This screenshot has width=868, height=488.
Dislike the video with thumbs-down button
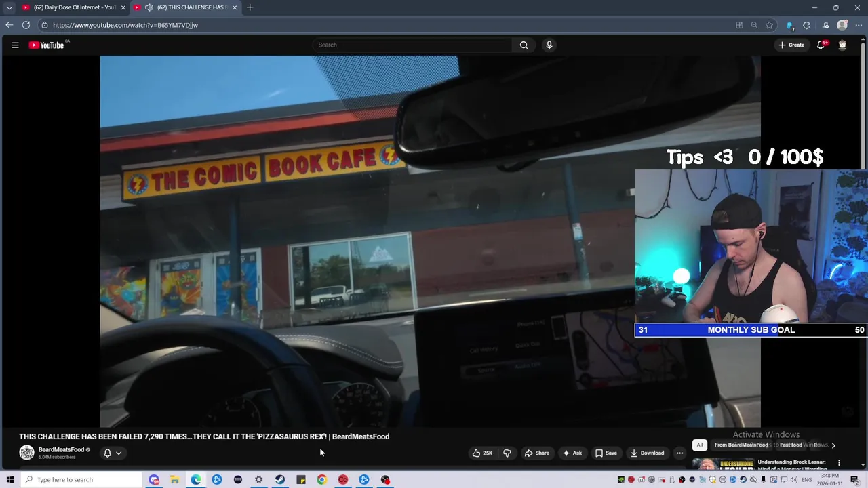click(x=507, y=453)
